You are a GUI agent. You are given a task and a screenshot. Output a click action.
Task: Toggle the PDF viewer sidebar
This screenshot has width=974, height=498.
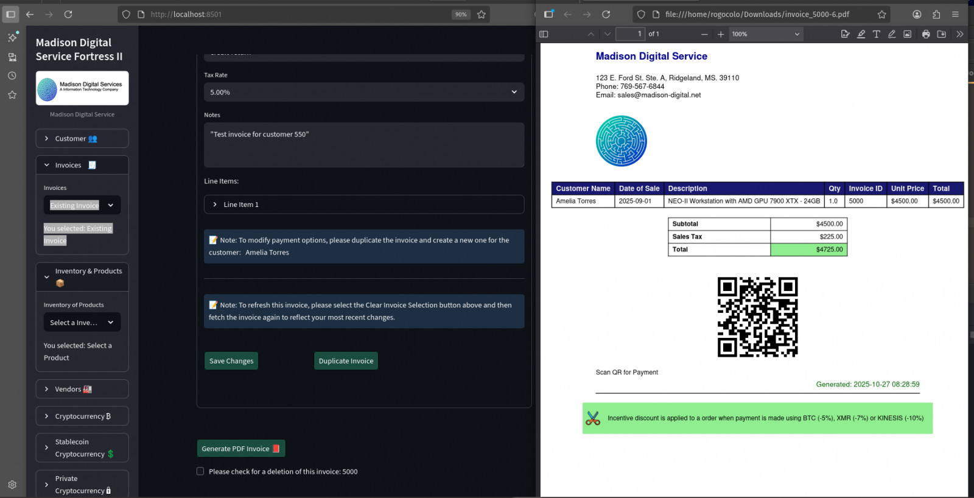544,34
